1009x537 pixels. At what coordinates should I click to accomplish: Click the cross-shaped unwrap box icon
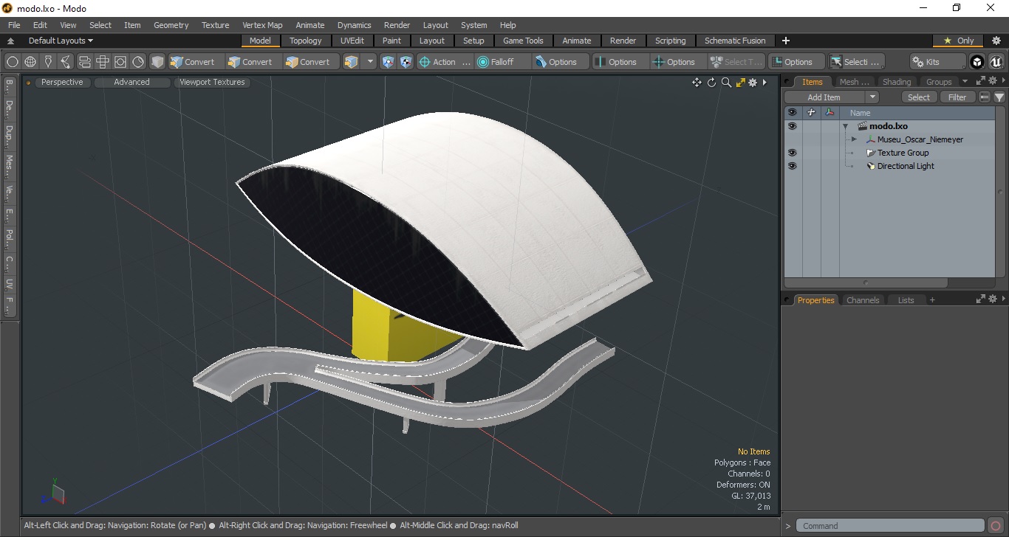(x=103, y=62)
